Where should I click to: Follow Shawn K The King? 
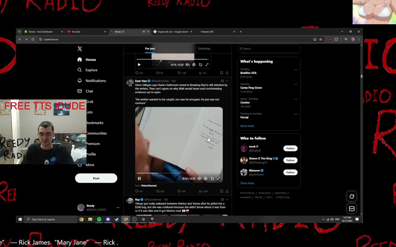290,160
